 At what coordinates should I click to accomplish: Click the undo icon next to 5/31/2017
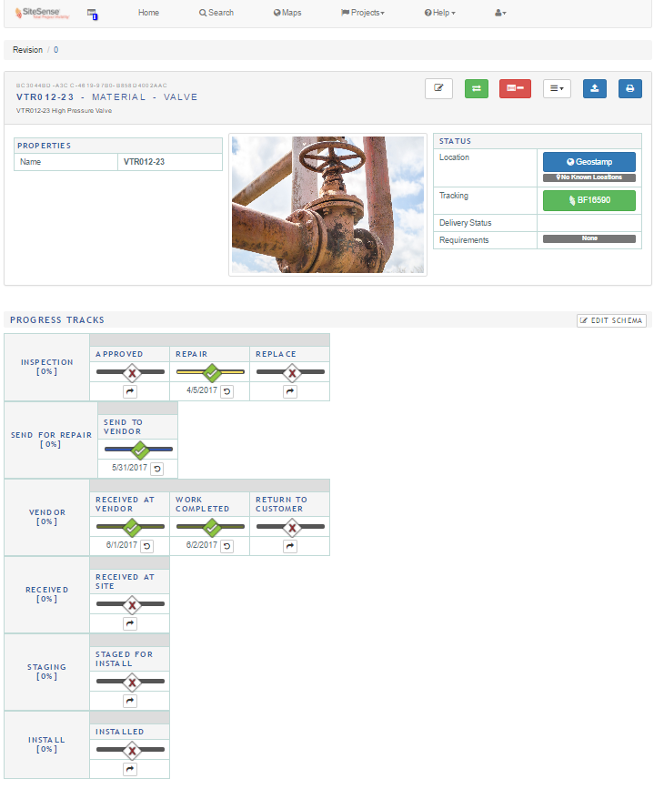[x=157, y=469]
